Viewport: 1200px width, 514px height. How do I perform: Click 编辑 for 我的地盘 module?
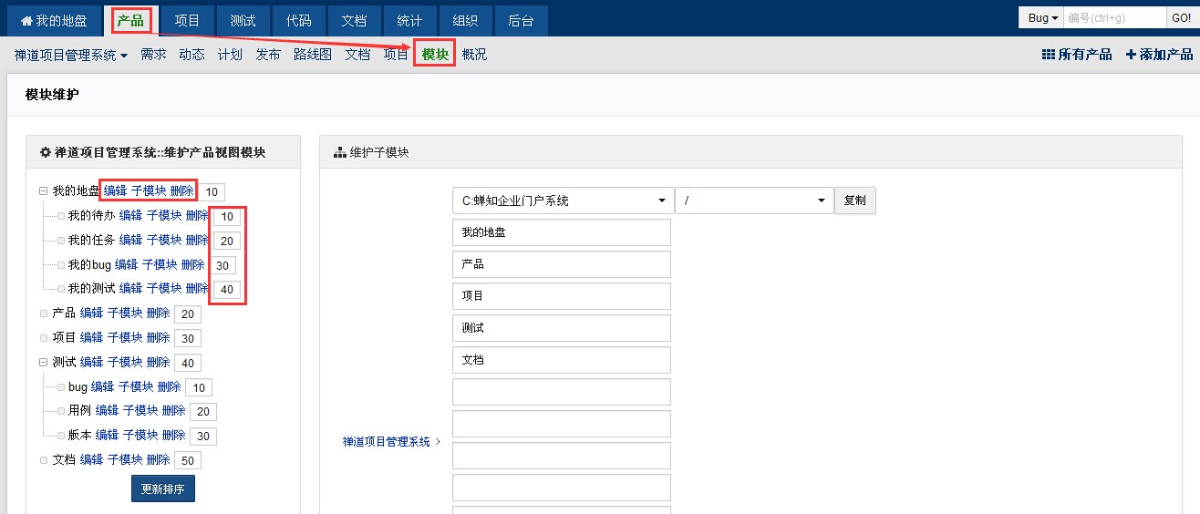click(x=115, y=190)
